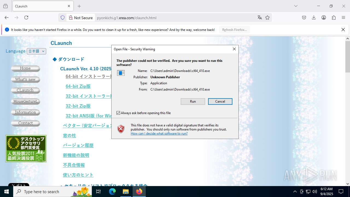Click the Refresh Firefox button
This screenshot has height=197, width=350.
click(x=235, y=30)
